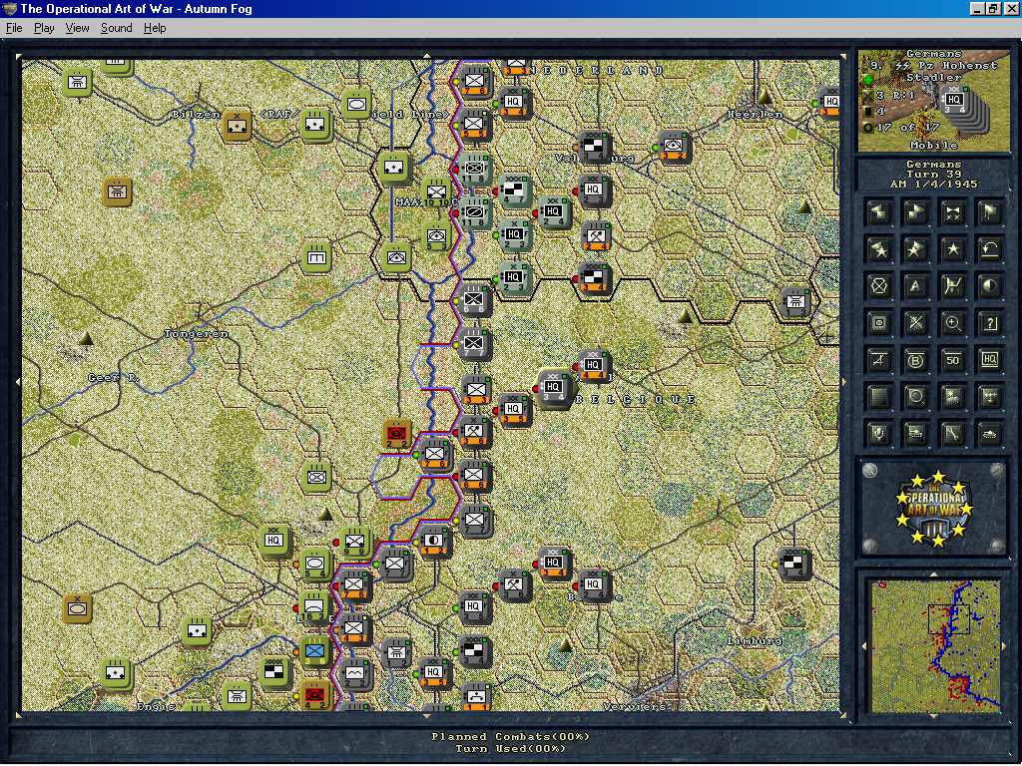Select the brown oval-symbol unit at far left

pos(77,608)
